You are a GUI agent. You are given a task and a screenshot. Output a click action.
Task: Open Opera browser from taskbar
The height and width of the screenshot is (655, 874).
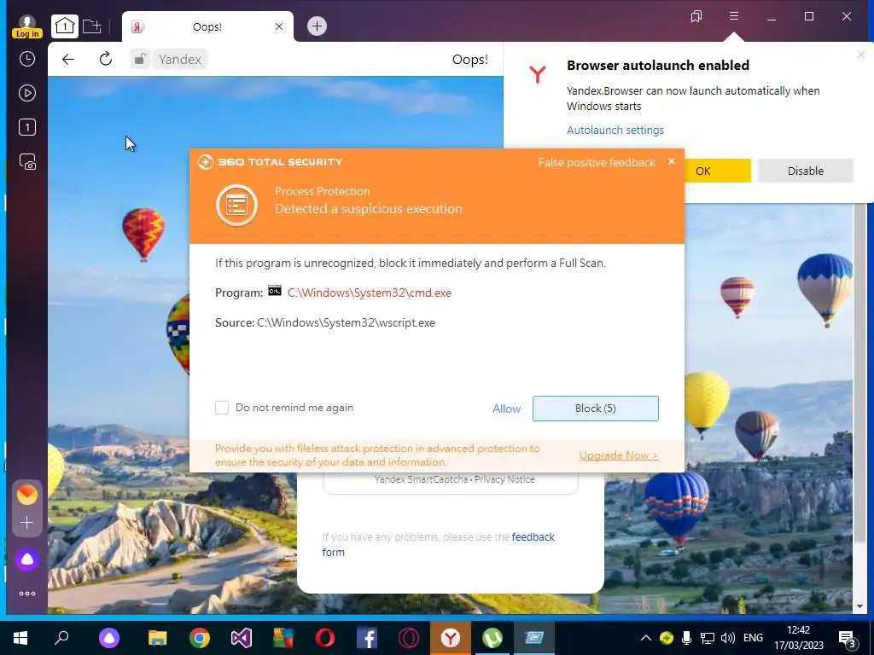tap(325, 638)
